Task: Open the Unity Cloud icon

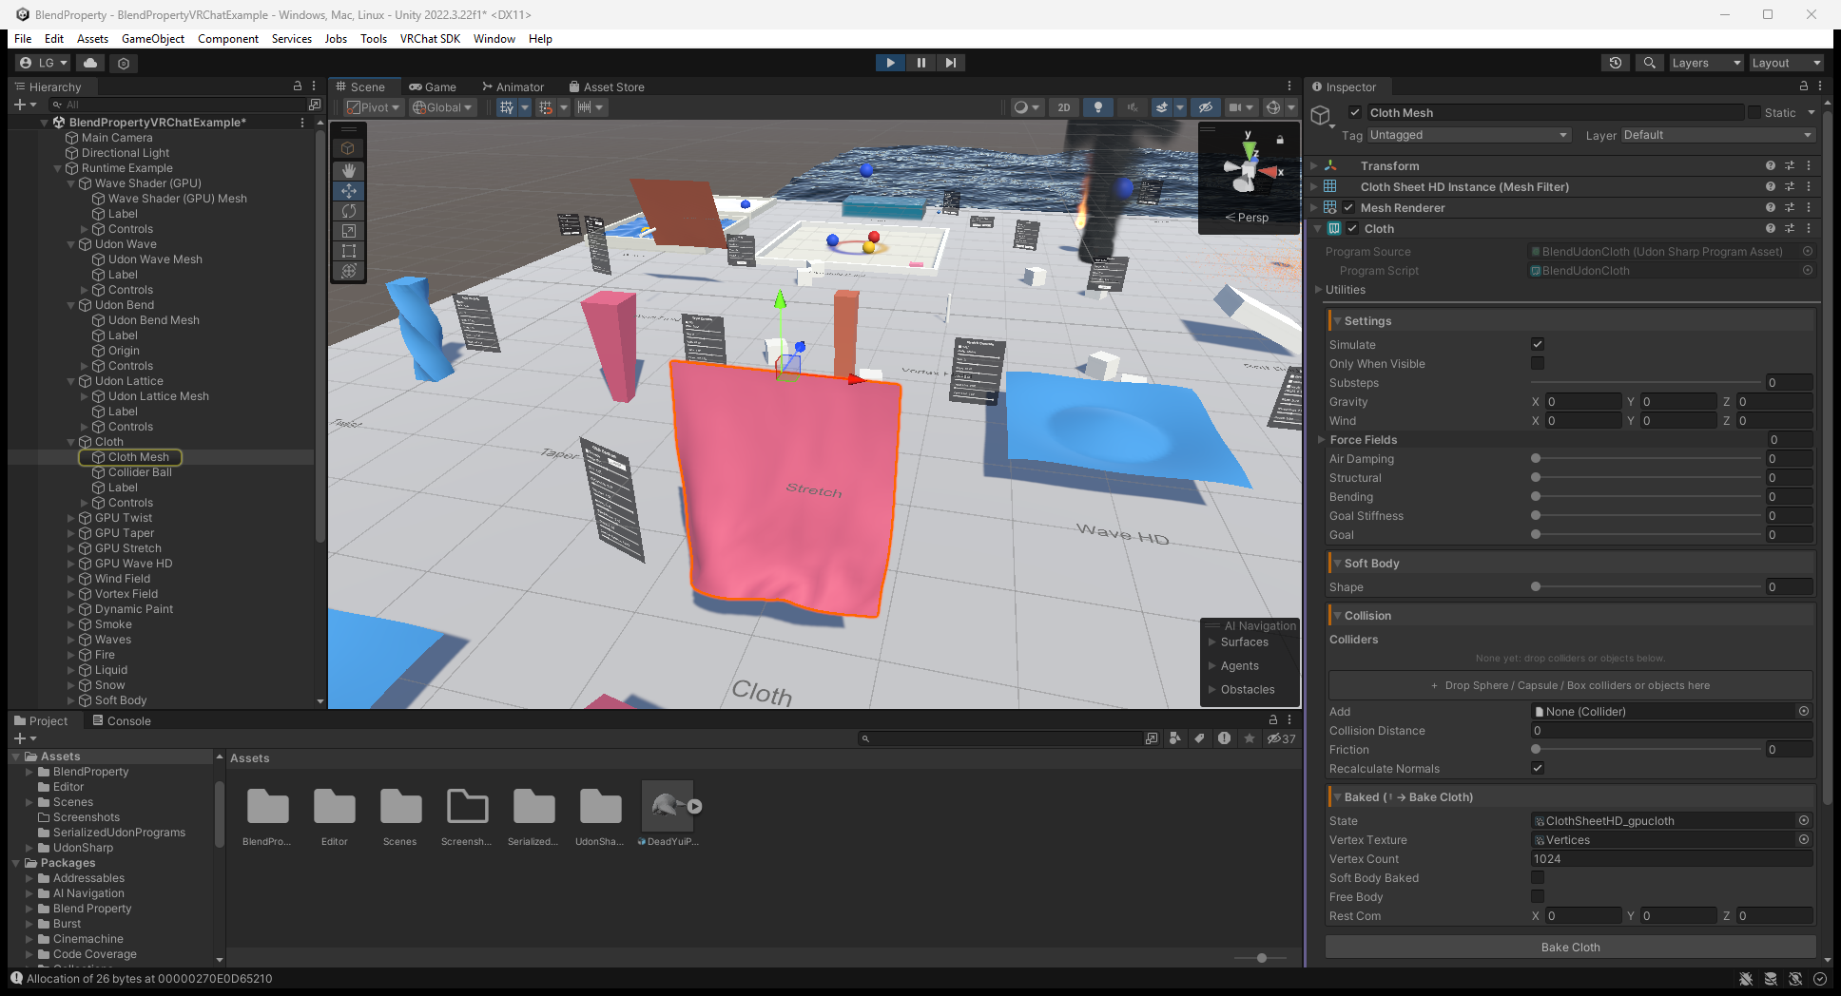Action: click(90, 63)
